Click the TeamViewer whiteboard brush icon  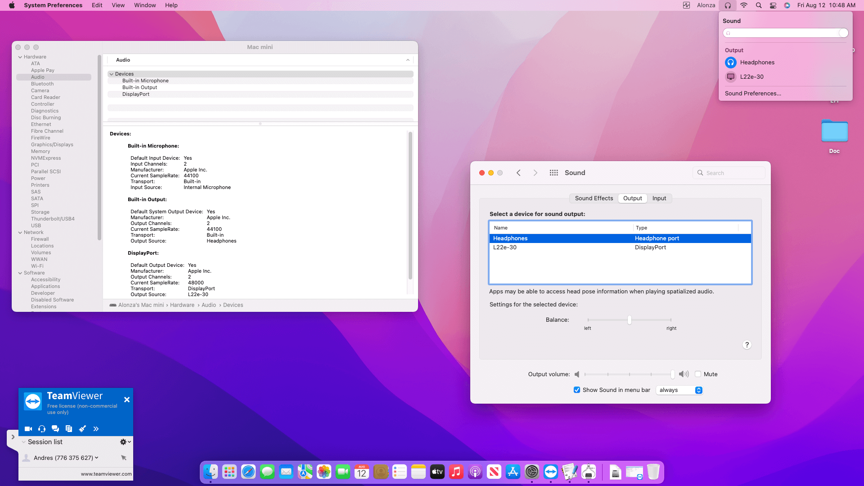click(82, 429)
